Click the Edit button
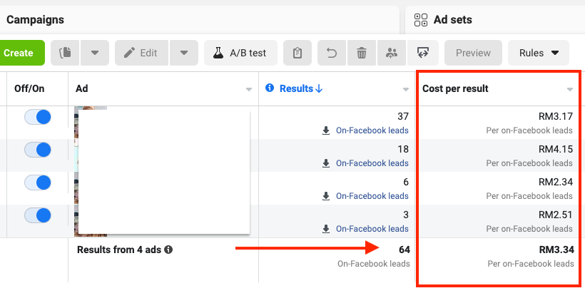 click(x=141, y=53)
